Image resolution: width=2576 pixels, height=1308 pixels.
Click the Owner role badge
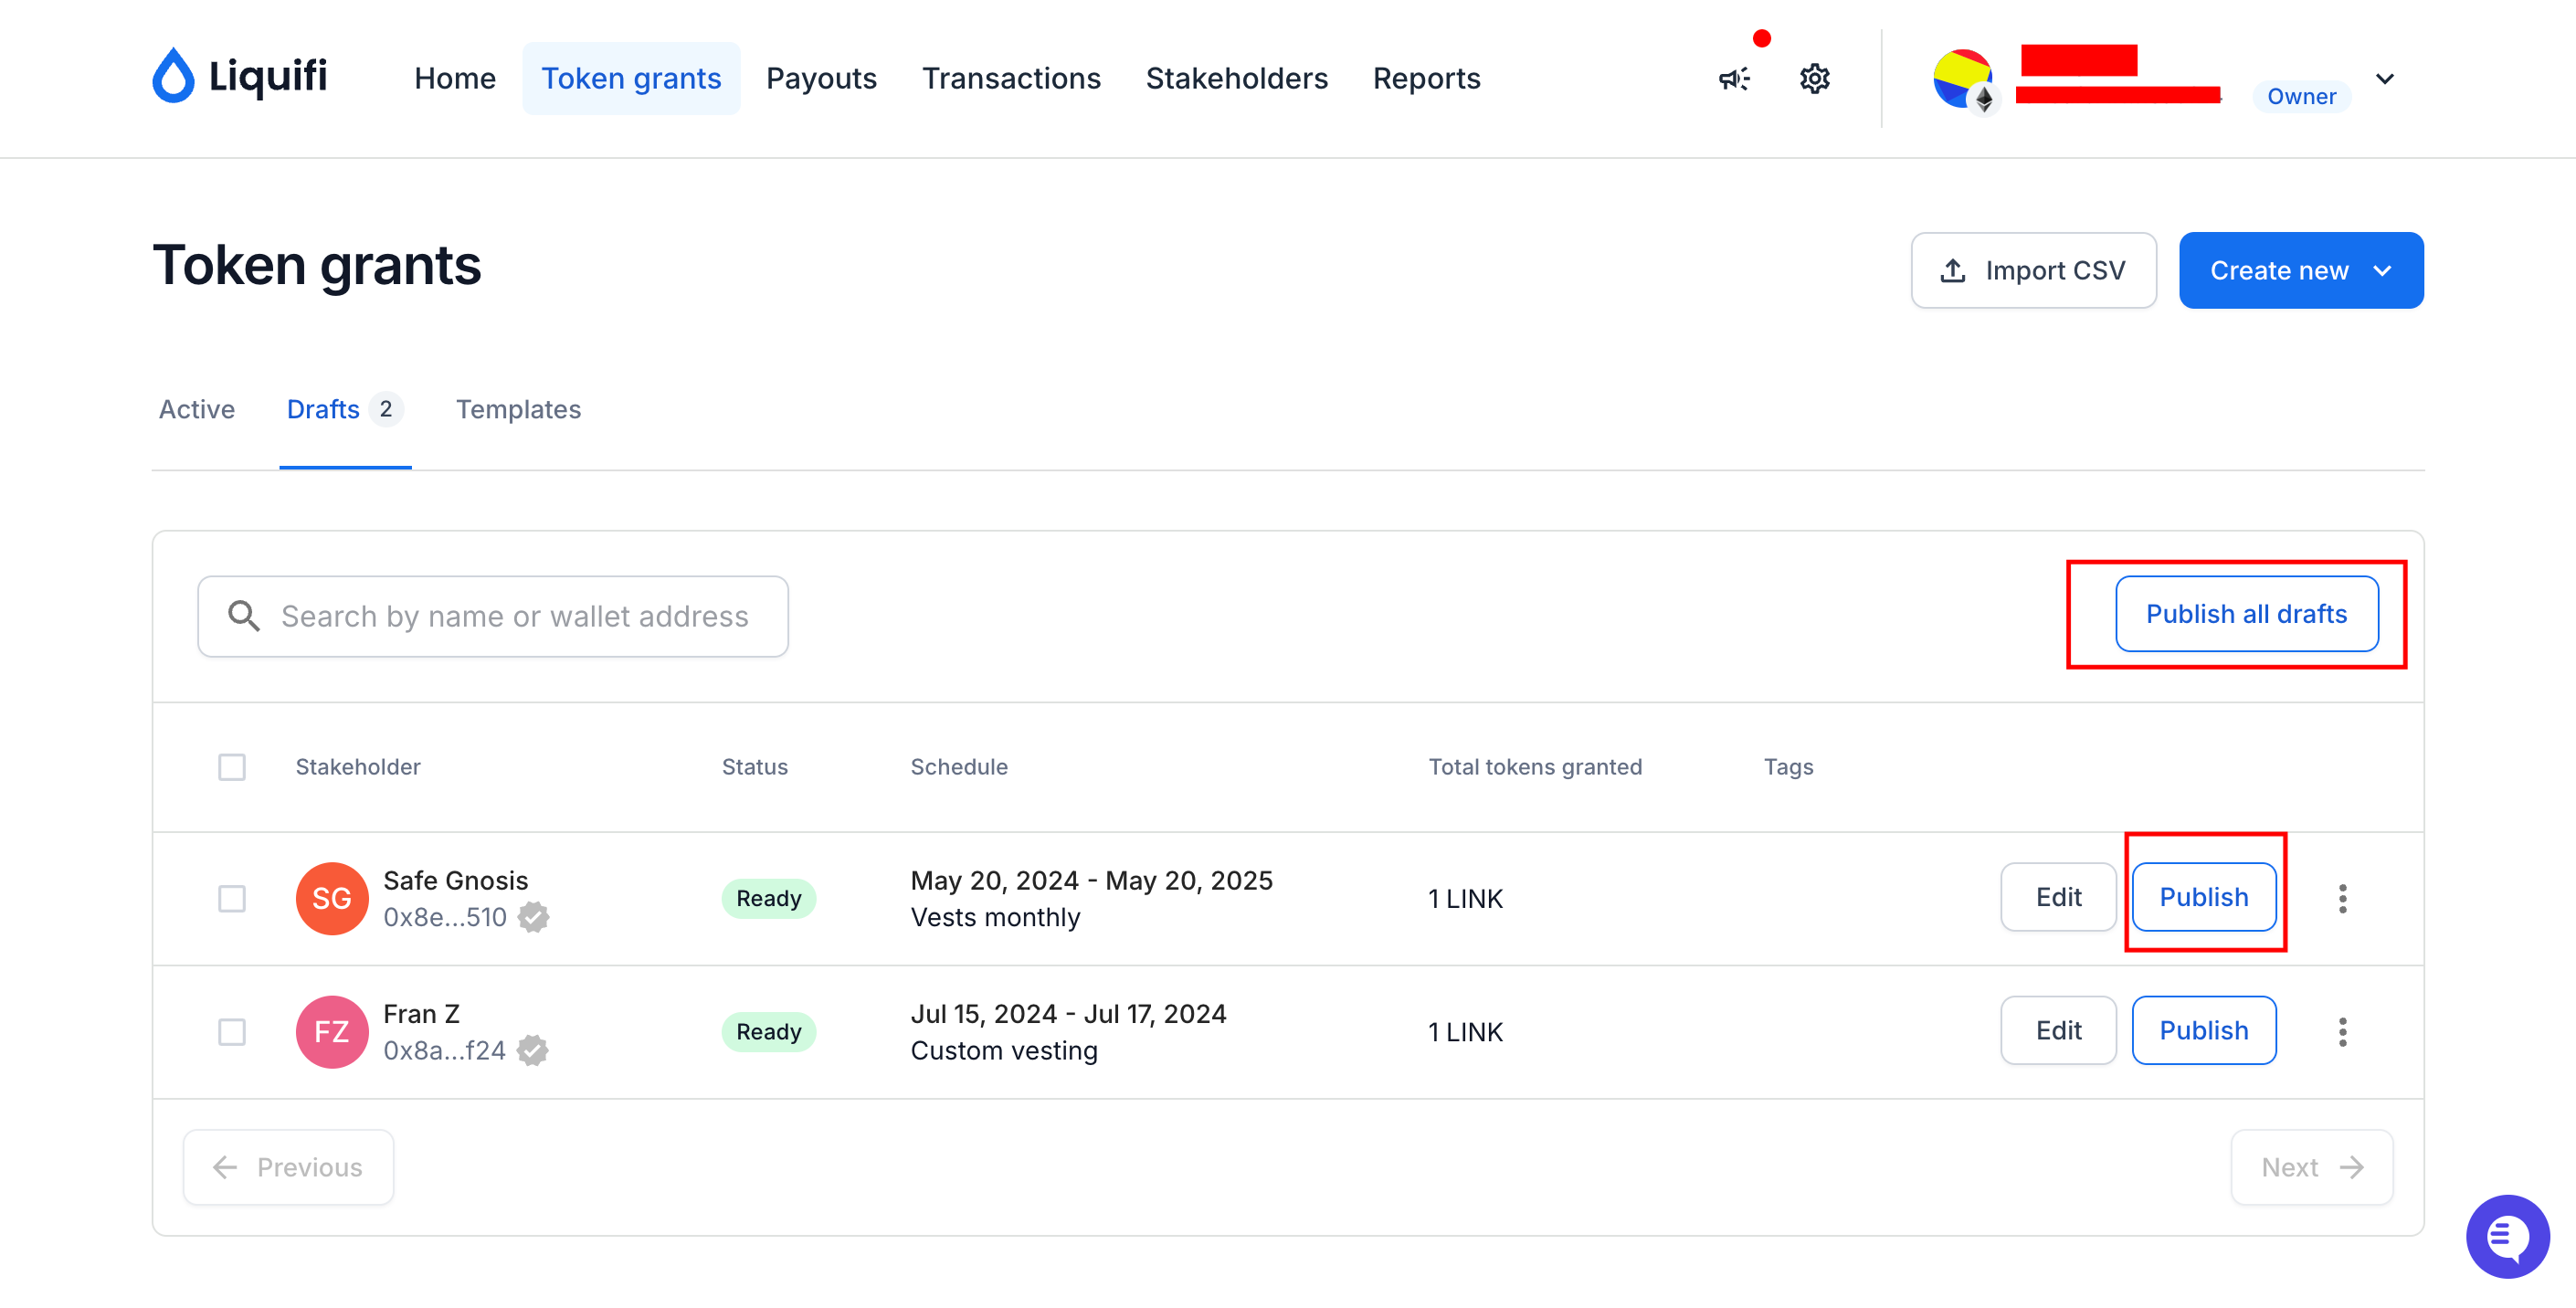(2301, 97)
